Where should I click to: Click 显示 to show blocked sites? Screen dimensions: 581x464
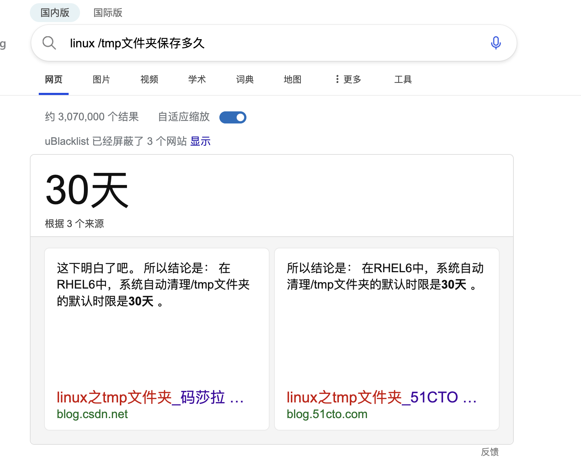(201, 141)
